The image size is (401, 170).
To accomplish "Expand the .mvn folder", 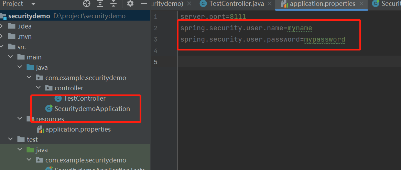I will [2, 36].
